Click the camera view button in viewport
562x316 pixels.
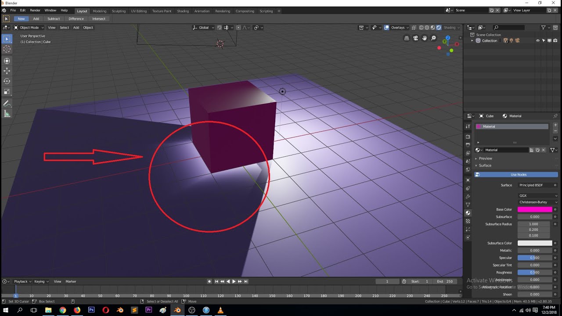[415, 38]
